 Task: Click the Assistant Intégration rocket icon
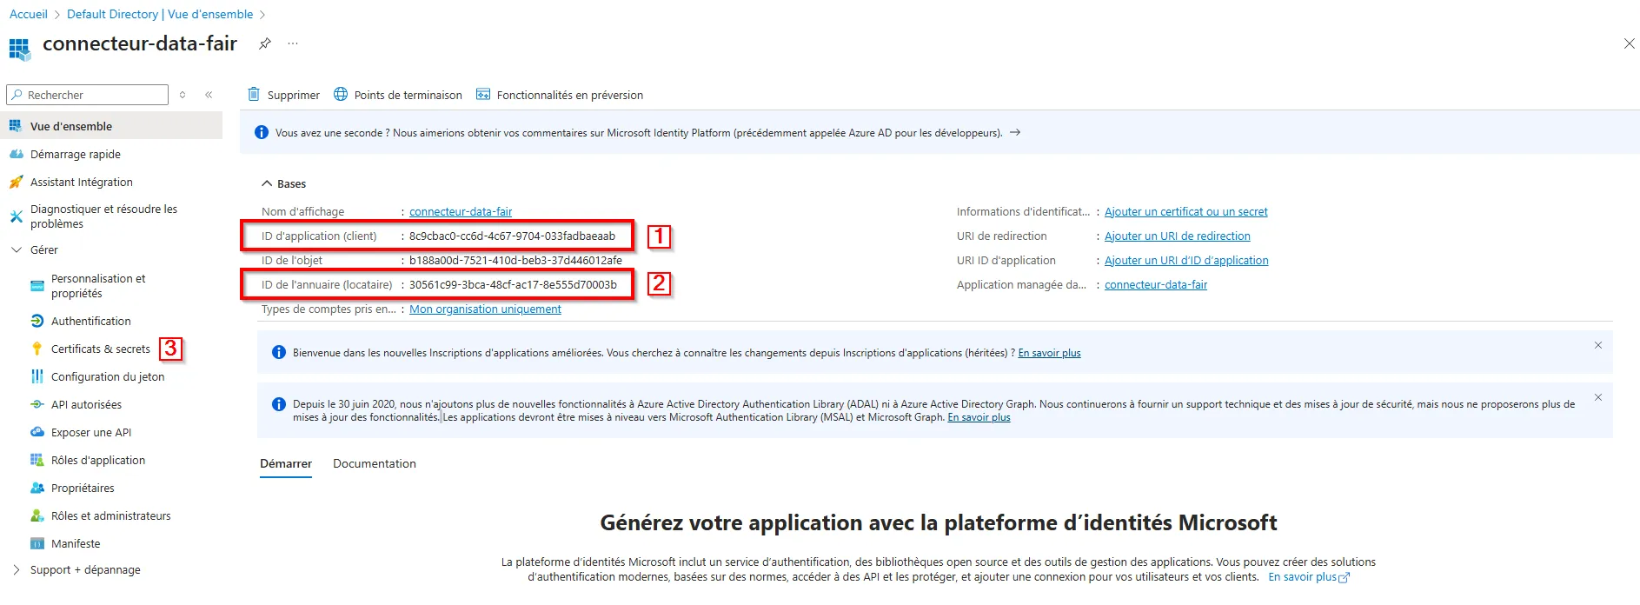point(16,182)
